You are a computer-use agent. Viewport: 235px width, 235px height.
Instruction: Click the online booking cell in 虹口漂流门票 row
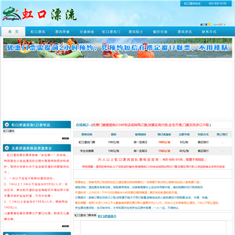pyautogui.click(x=222, y=142)
